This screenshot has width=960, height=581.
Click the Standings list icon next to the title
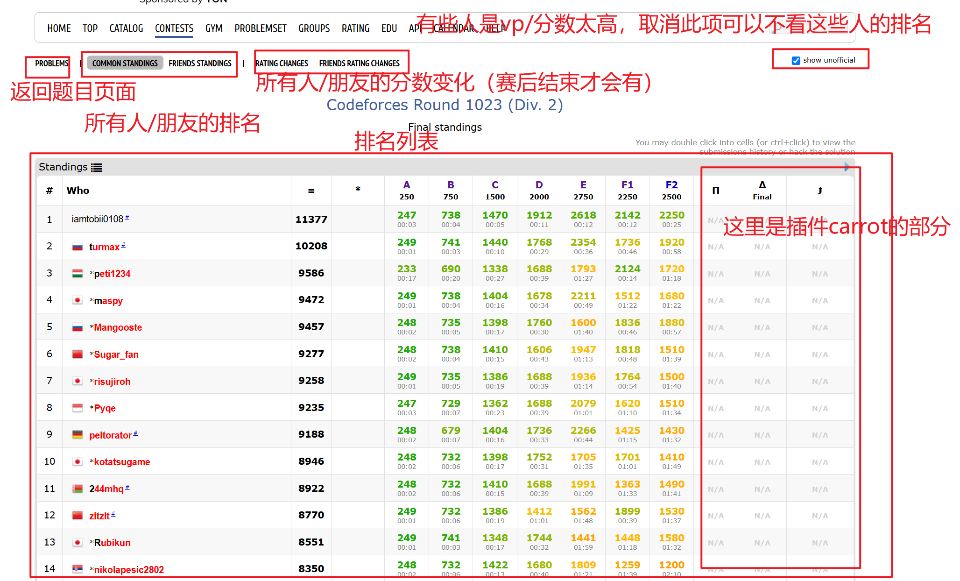(x=96, y=167)
